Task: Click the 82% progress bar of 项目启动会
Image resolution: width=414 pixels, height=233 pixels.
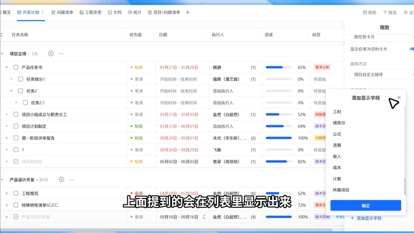Action: (x=279, y=162)
